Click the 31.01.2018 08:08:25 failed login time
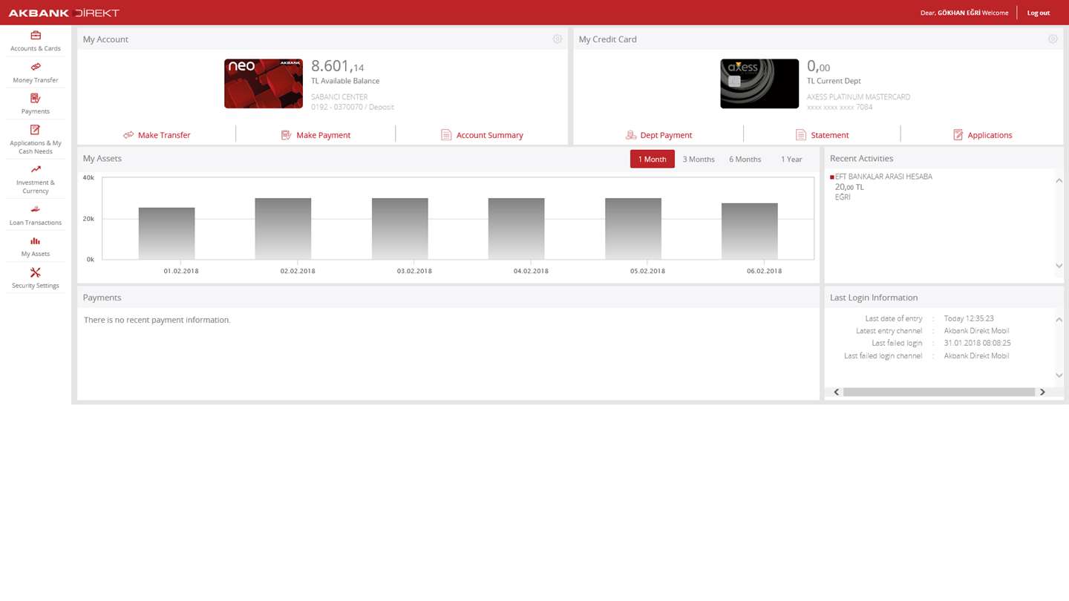1069x601 pixels. [x=978, y=344]
